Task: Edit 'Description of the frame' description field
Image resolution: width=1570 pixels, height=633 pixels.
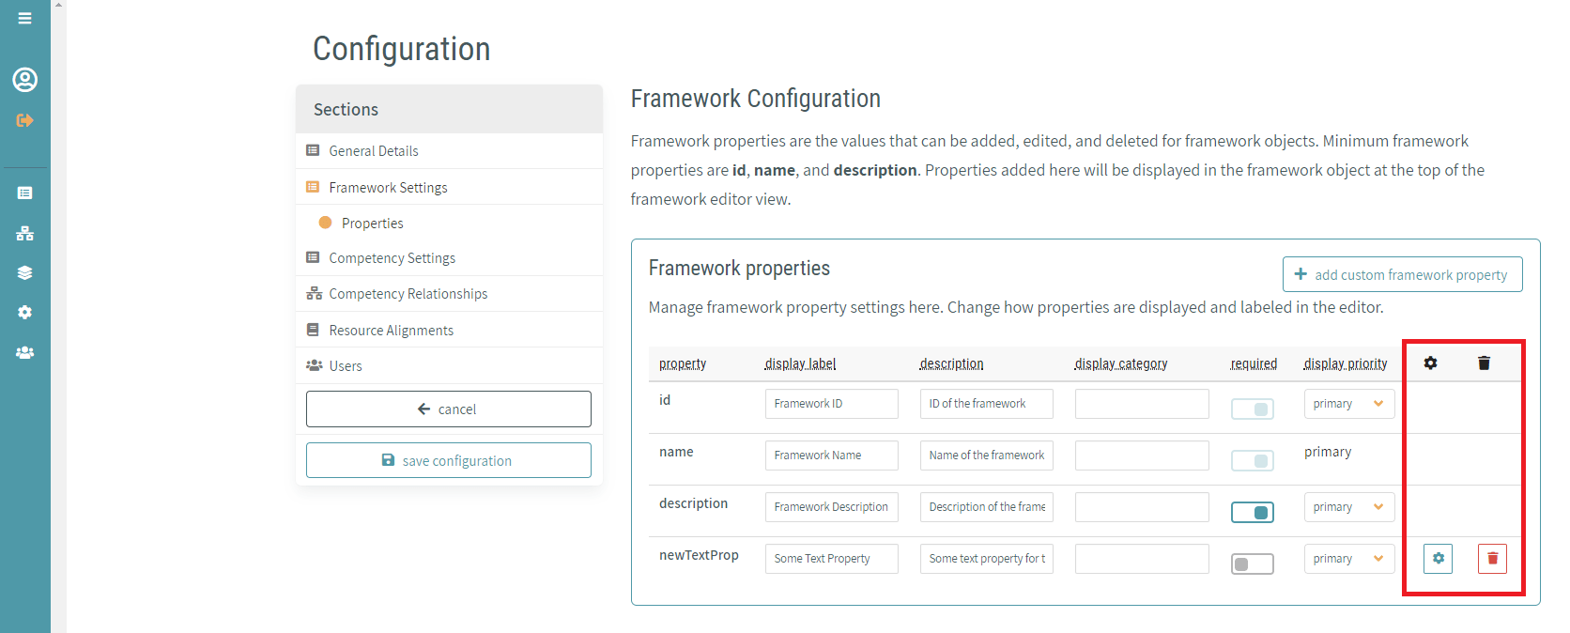Action: pos(987,507)
